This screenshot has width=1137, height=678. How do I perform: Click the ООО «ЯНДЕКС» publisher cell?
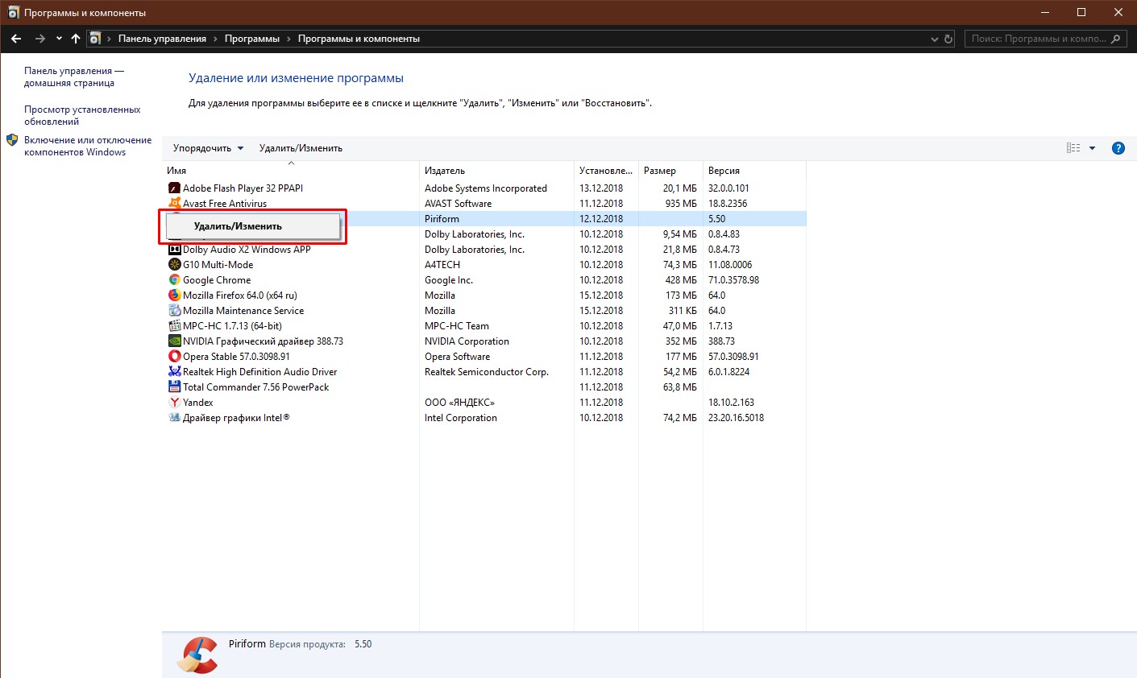[459, 403]
